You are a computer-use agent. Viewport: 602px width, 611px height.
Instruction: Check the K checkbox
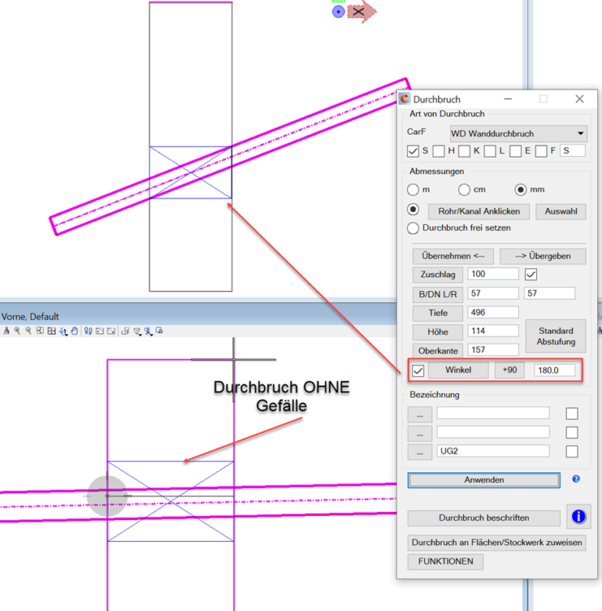pos(464,151)
